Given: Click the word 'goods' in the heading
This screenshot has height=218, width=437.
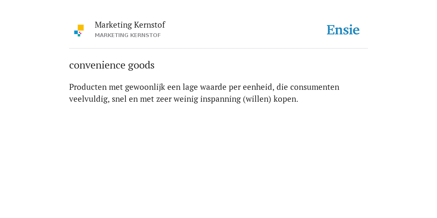Looking at the screenshot, I should pos(141,66).
